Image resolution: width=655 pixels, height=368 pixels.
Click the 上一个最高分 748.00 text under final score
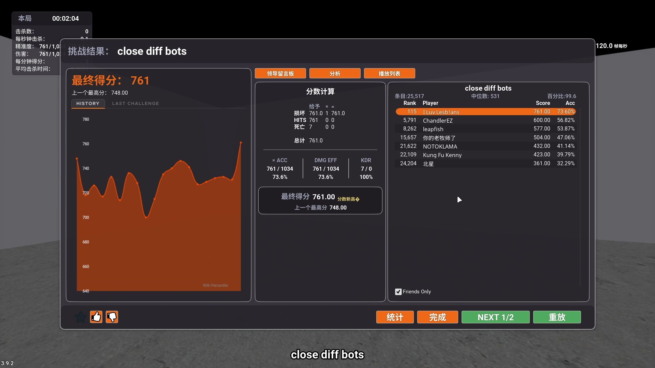coord(100,93)
